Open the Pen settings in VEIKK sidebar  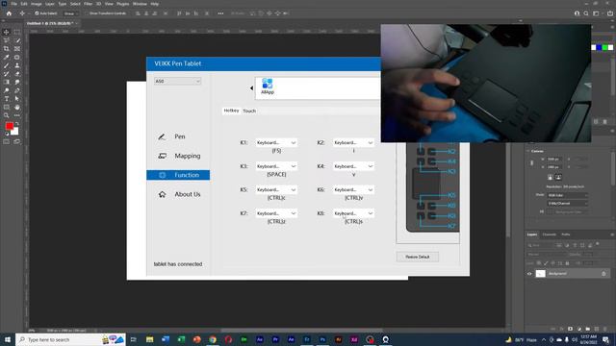pos(178,136)
